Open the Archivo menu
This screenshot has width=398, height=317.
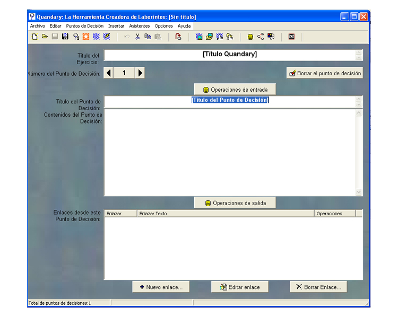tap(38, 26)
